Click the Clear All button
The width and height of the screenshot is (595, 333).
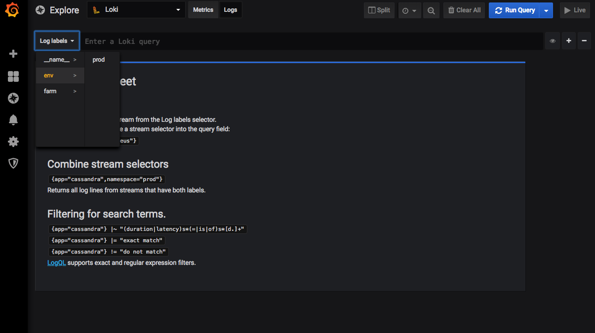pyautogui.click(x=464, y=10)
